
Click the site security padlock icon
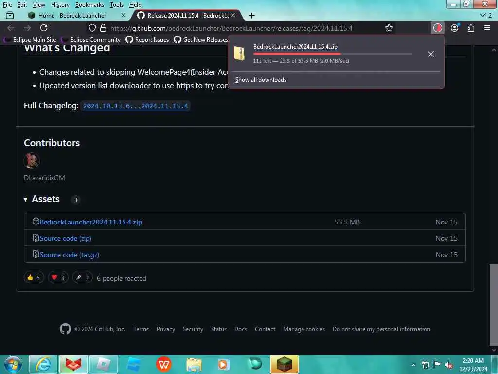click(103, 28)
